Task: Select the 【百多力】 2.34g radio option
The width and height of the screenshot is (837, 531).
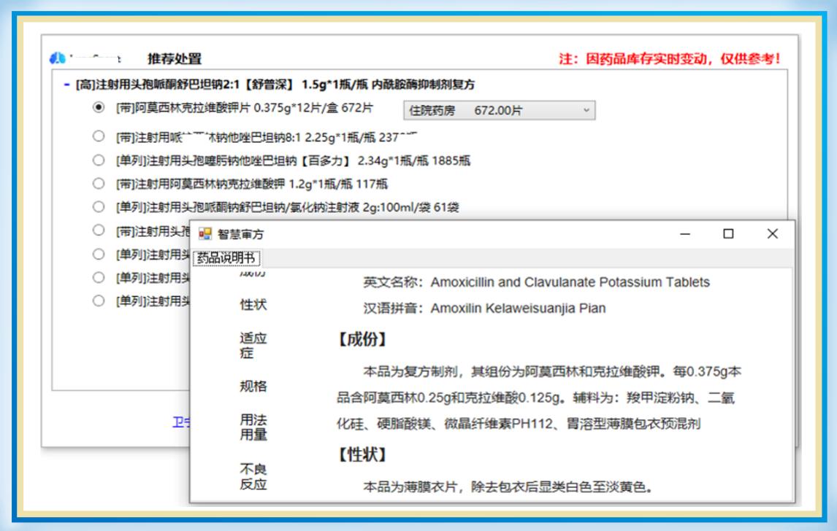Action: pos(99,160)
